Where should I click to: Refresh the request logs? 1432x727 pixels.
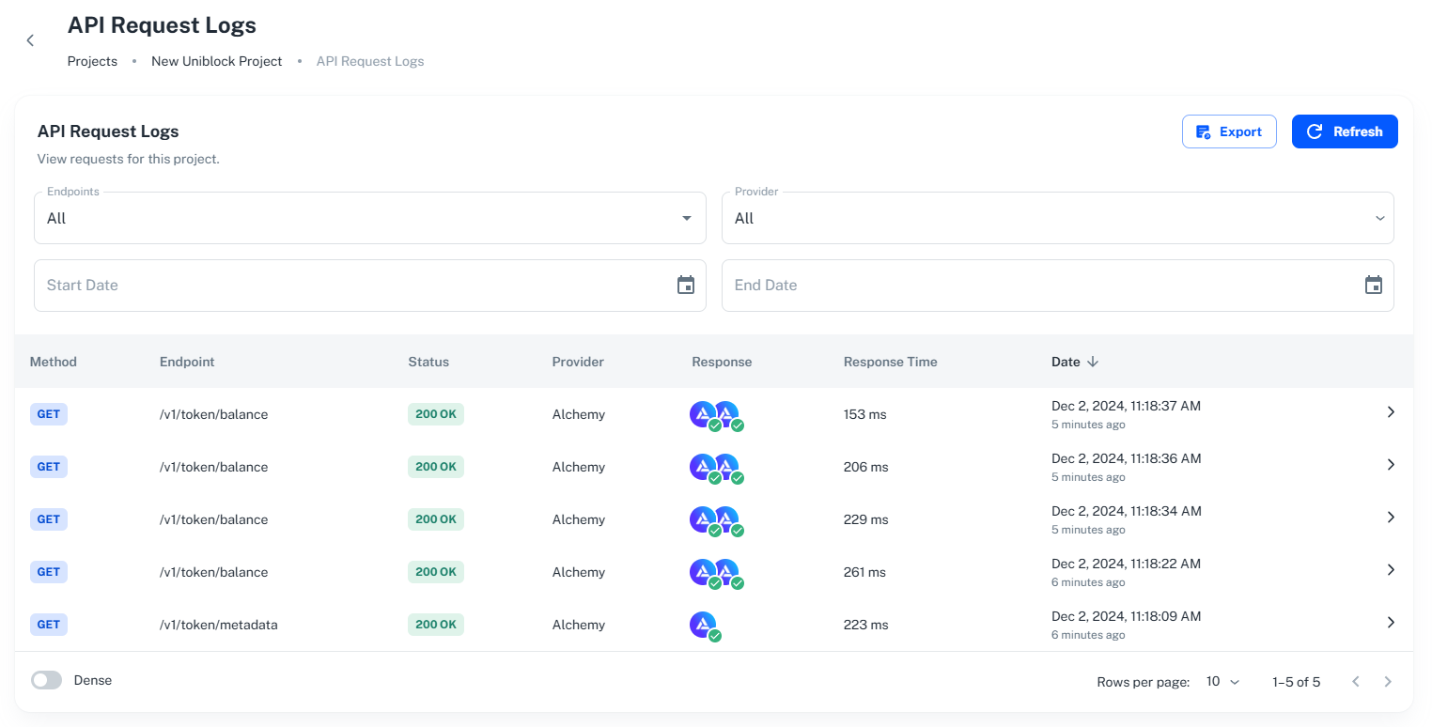point(1345,131)
